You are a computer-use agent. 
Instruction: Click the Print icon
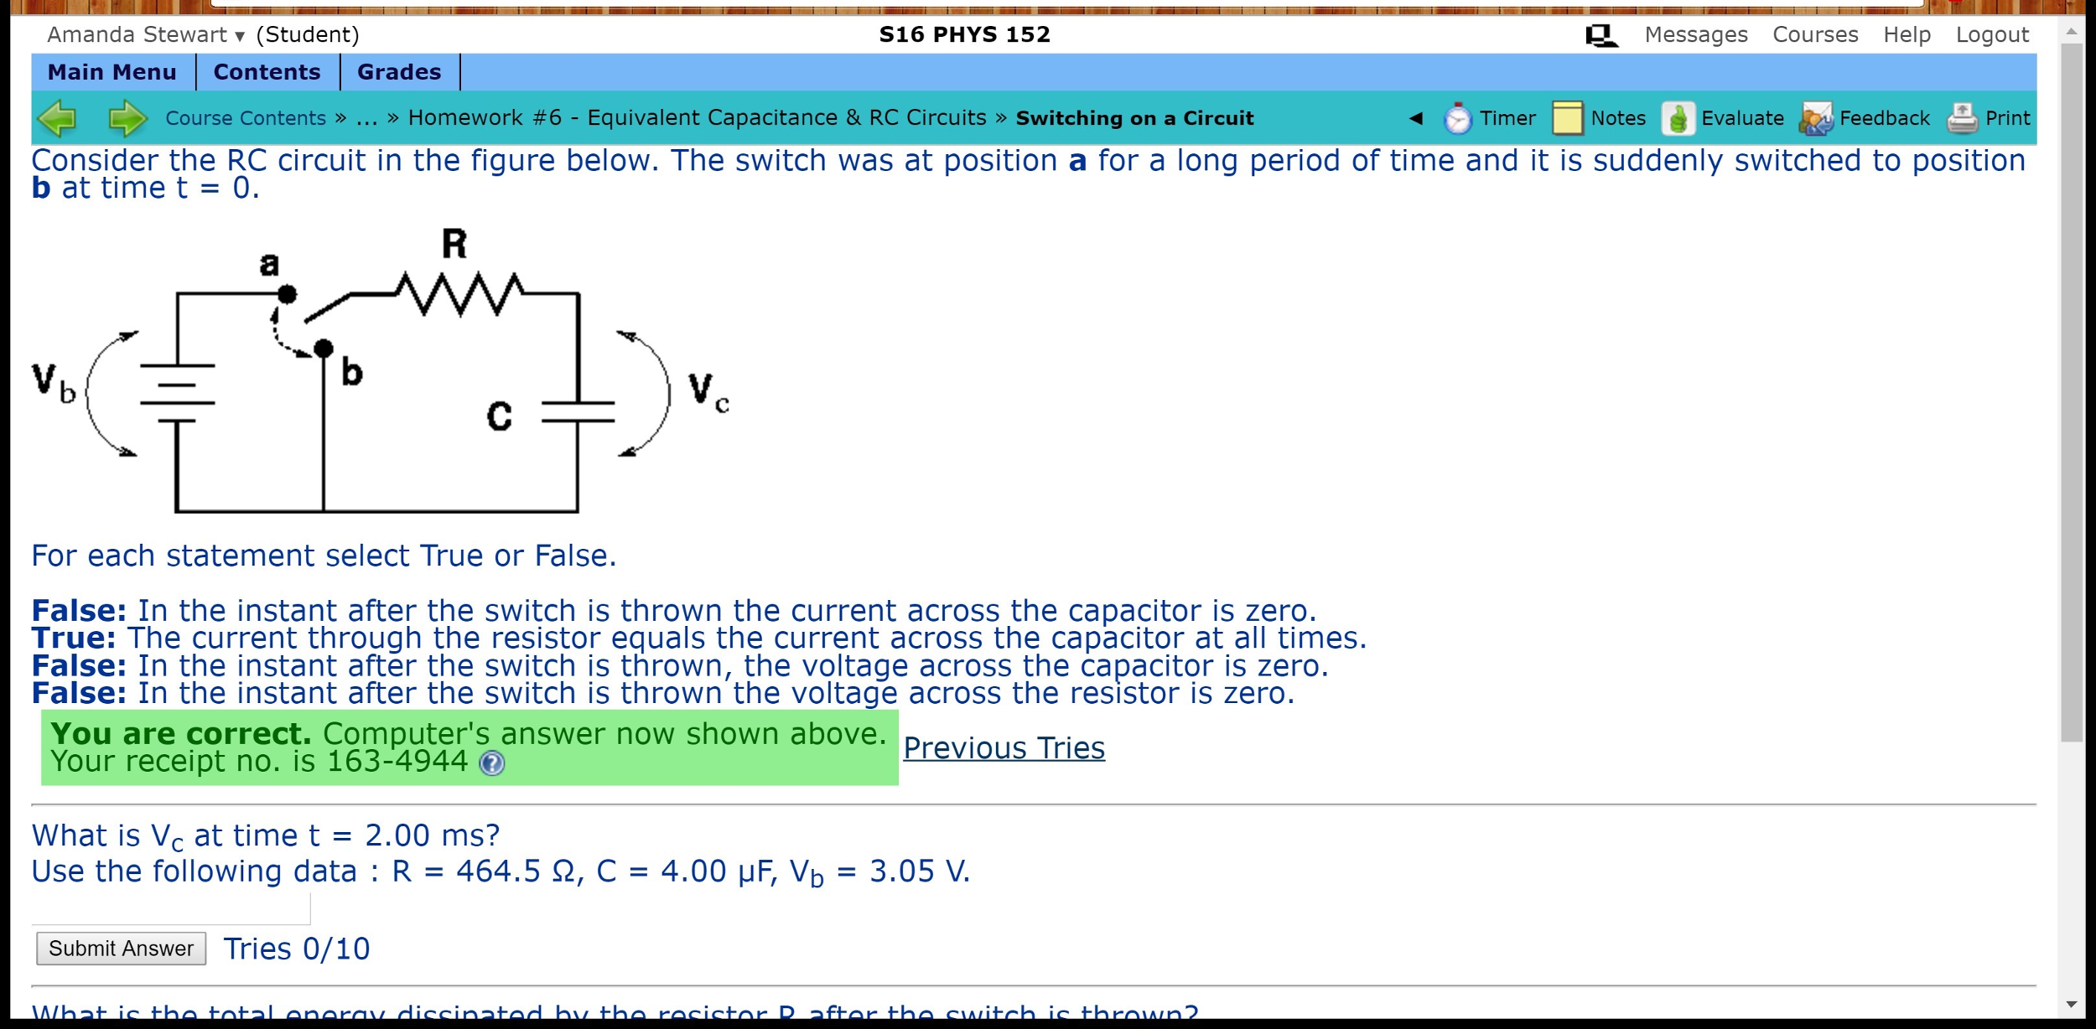(1962, 118)
